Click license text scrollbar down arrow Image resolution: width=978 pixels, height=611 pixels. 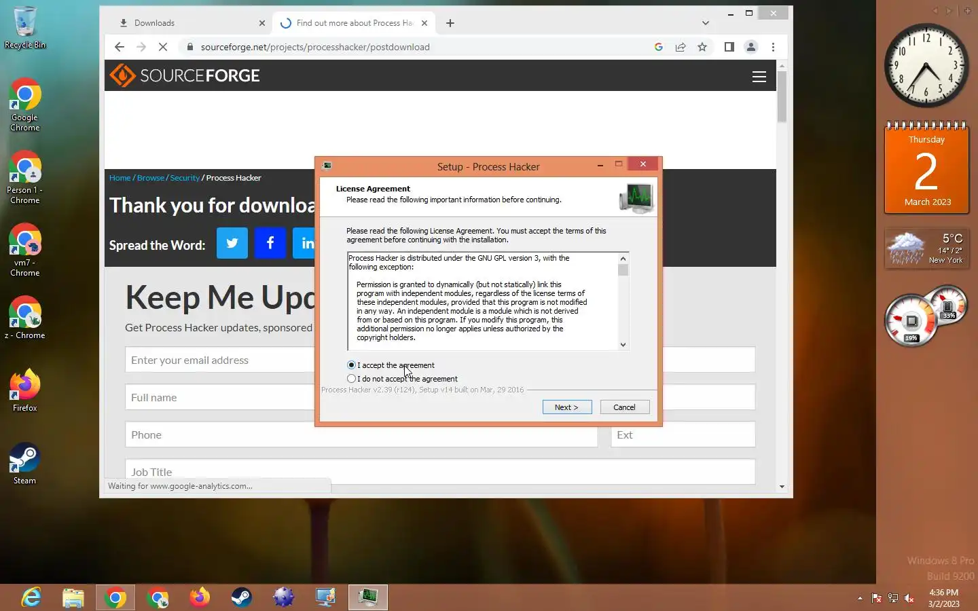pos(623,345)
